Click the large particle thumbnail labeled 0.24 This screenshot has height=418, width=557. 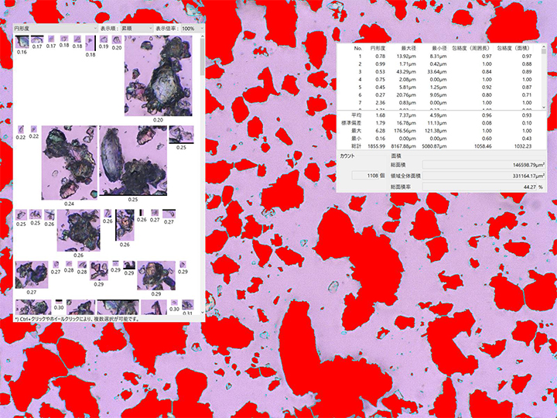point(69,161)
